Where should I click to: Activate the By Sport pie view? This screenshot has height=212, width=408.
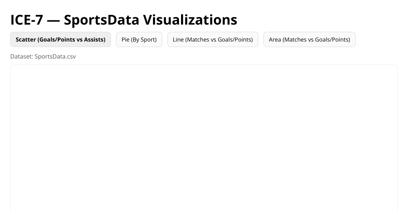pyautogui.click(x=139, y=39)
